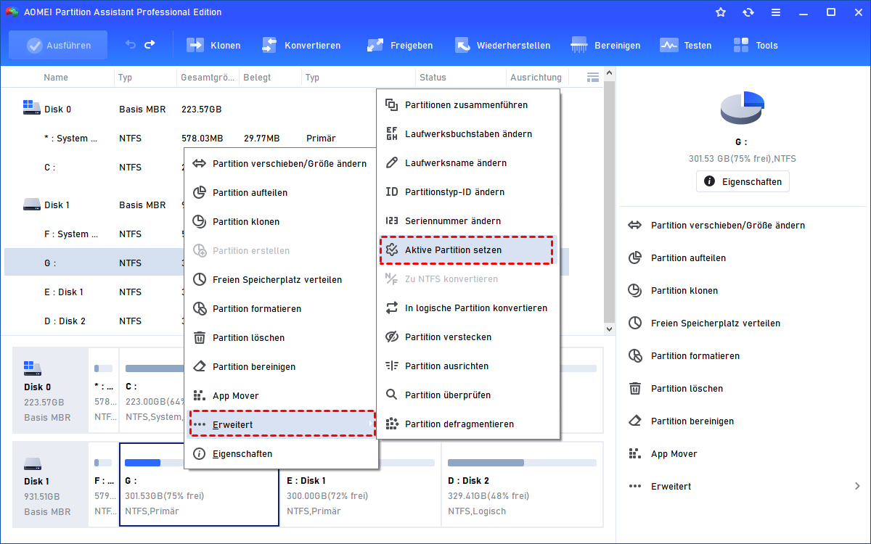Toggle the column view list icon
Screen dimensions: 871x544
pyautogui.click(x=593, y=77)
